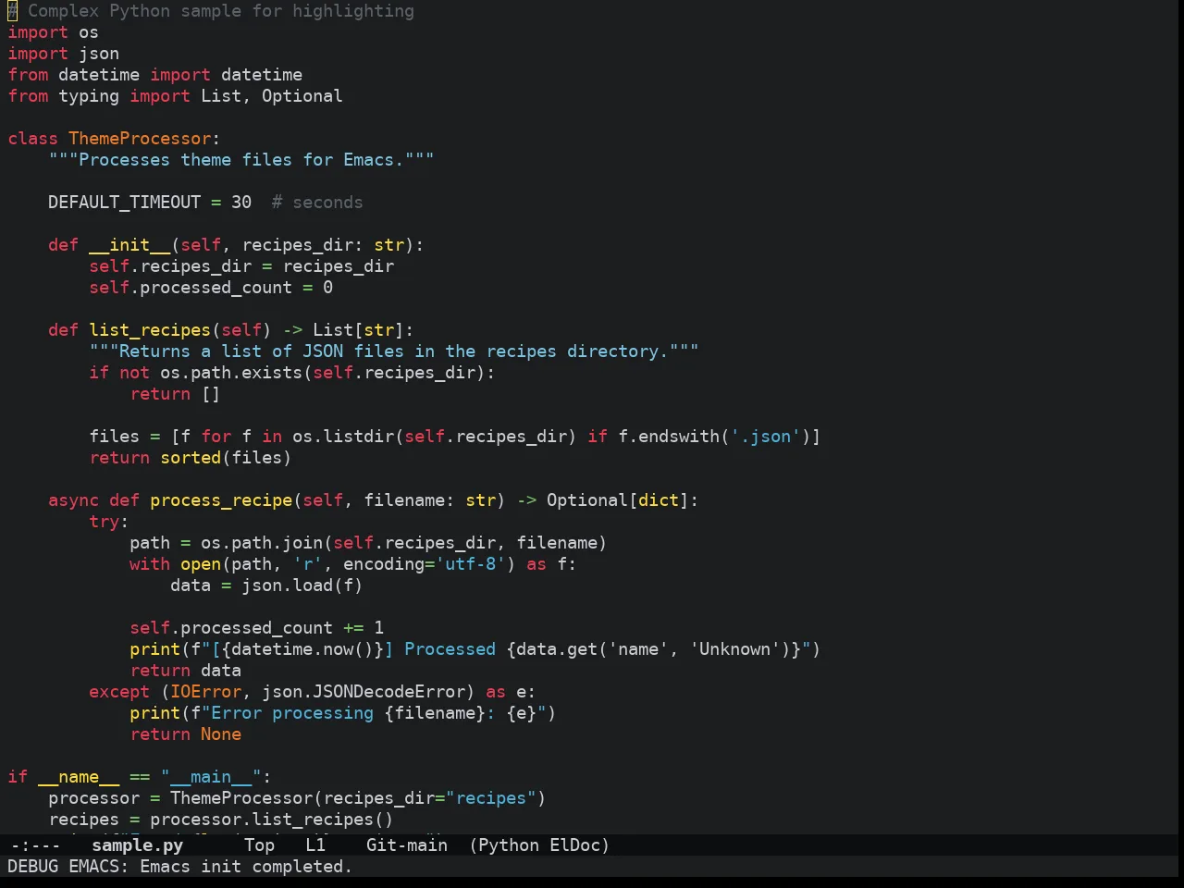Image resolution: width=1184 pixels, height=888 pixels.
Task: Click the comment 'Complex Python sample for highlighting'
Action: (221, 11)
